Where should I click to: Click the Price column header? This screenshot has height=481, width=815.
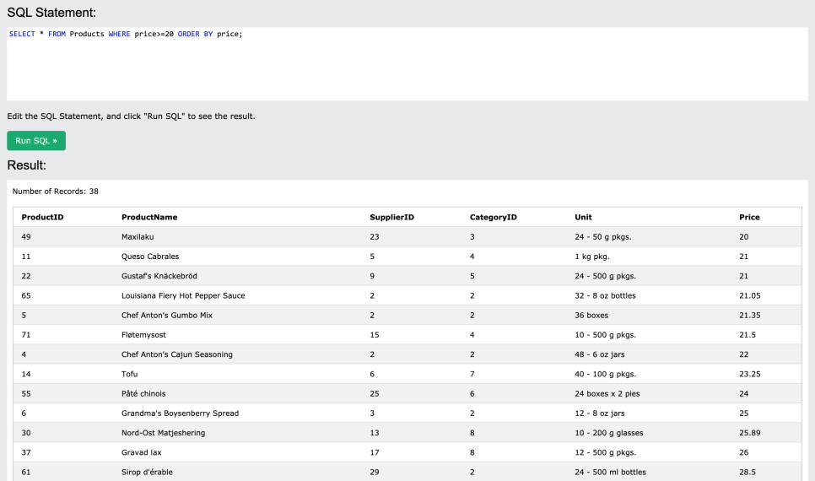pos(749,218)
